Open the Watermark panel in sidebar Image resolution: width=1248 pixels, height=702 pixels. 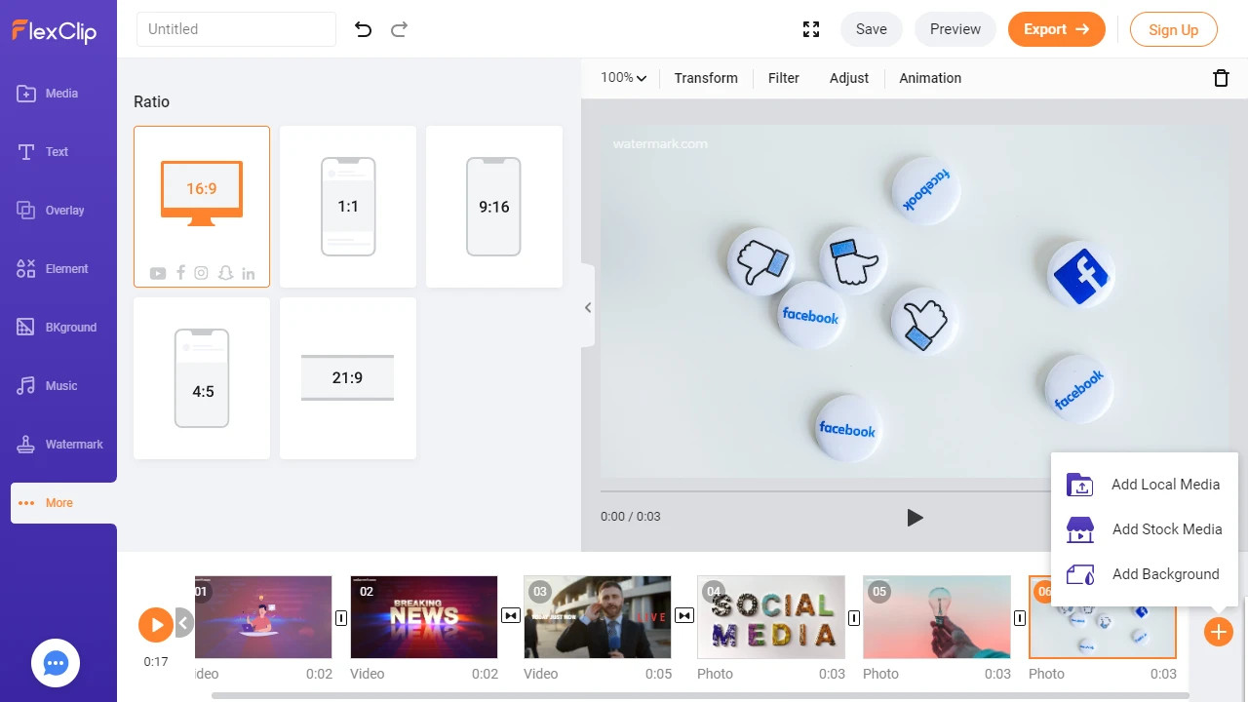(58, 445)
